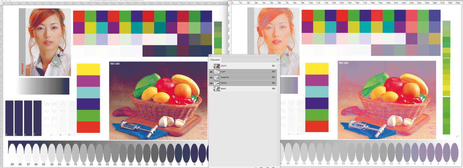Hide the Magenta channel eye icon
Screen dimensions: 463x168
point(211,77)
